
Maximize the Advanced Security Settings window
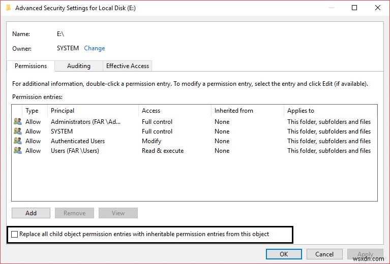point(354,8)
